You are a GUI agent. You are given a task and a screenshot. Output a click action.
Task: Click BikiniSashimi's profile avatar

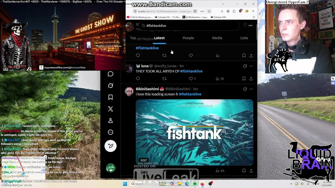coord(129,92)
